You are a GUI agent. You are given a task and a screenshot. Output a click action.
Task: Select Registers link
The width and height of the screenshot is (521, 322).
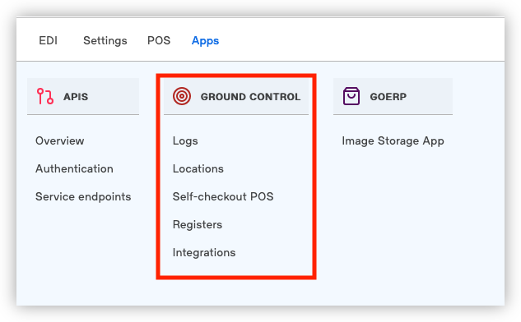pyautogui.click(x=198, y=225)
